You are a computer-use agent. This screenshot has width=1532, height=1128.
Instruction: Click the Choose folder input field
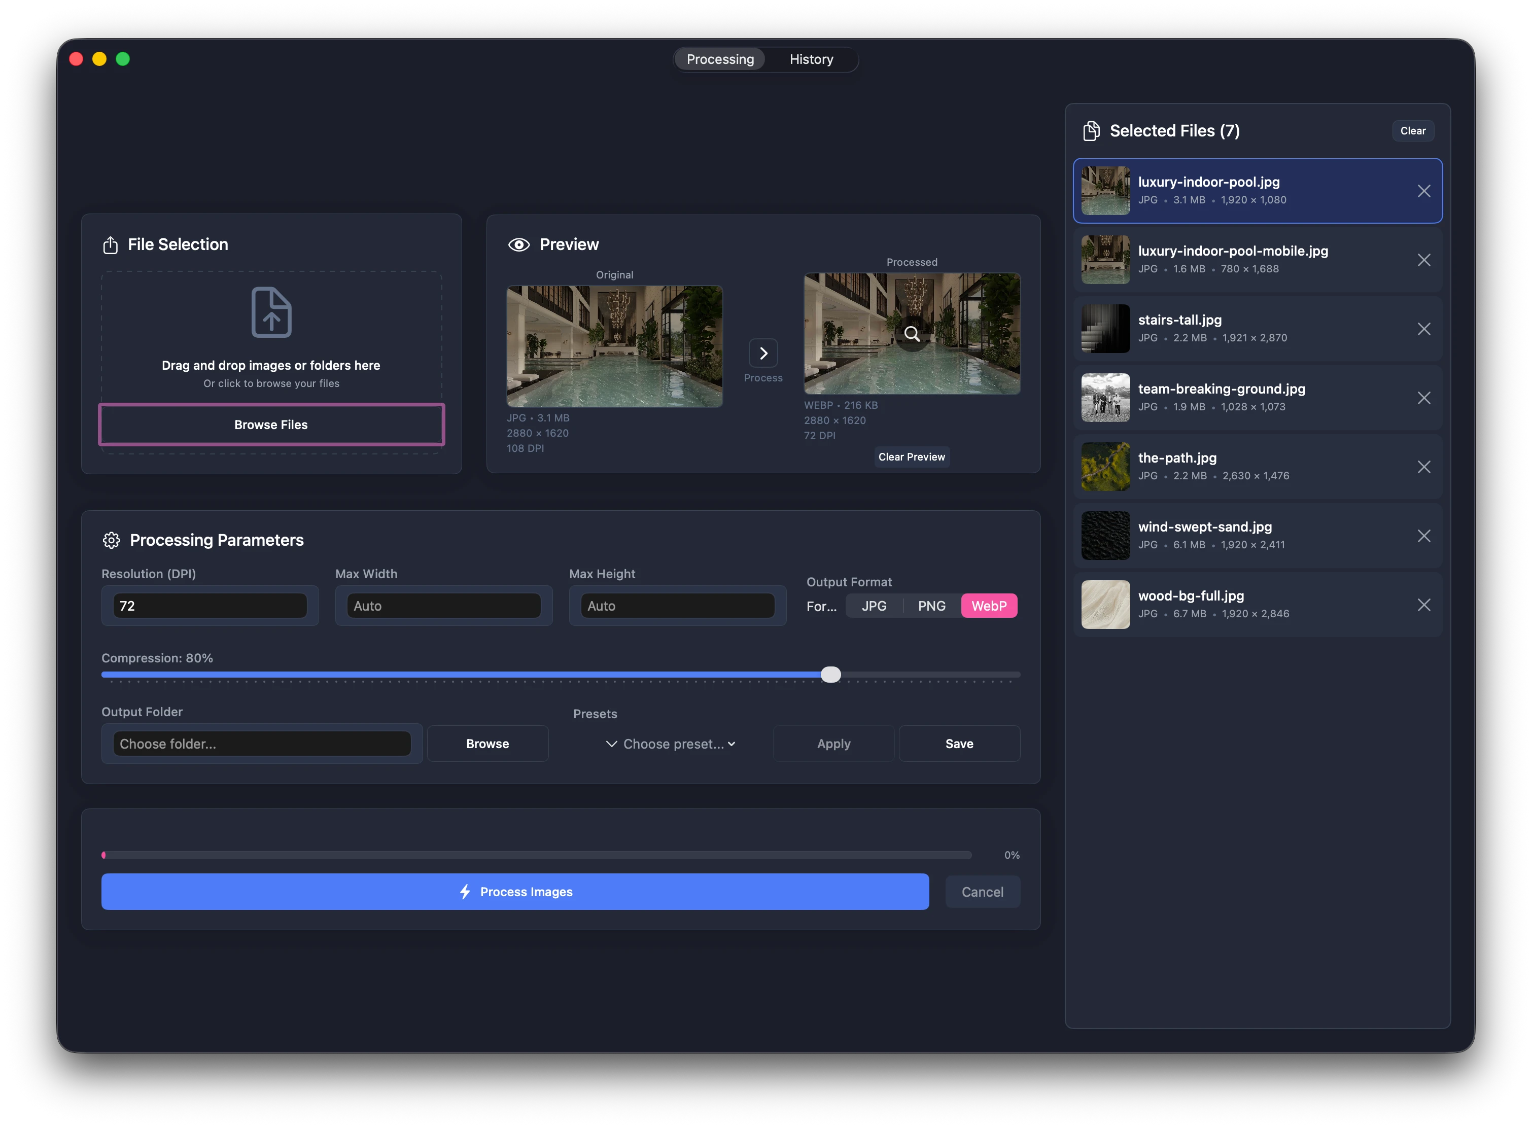pyautogui.click(x=262, y=744)
